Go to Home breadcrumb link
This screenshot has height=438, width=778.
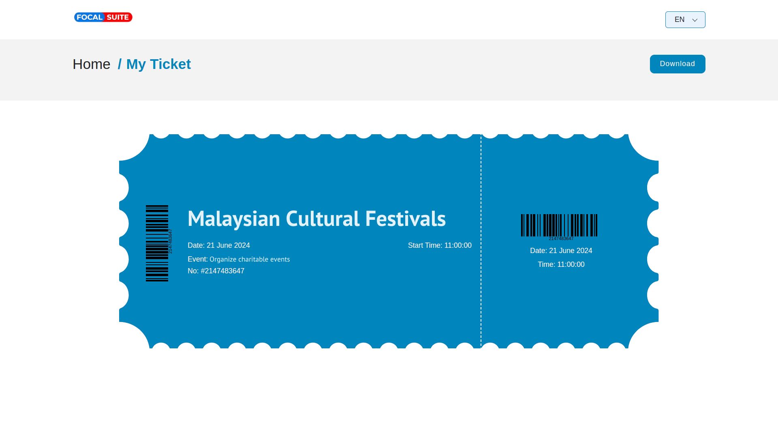(92, 64)
